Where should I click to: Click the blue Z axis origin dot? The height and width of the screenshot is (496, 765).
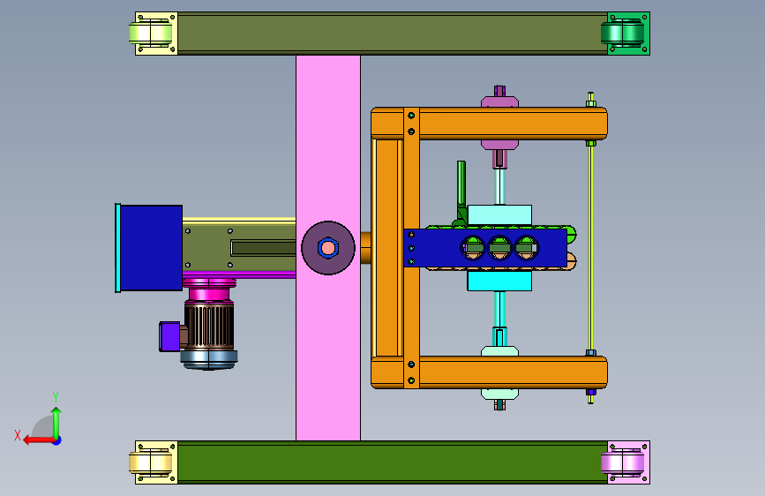pyautogui.click(x=56, y=440)
